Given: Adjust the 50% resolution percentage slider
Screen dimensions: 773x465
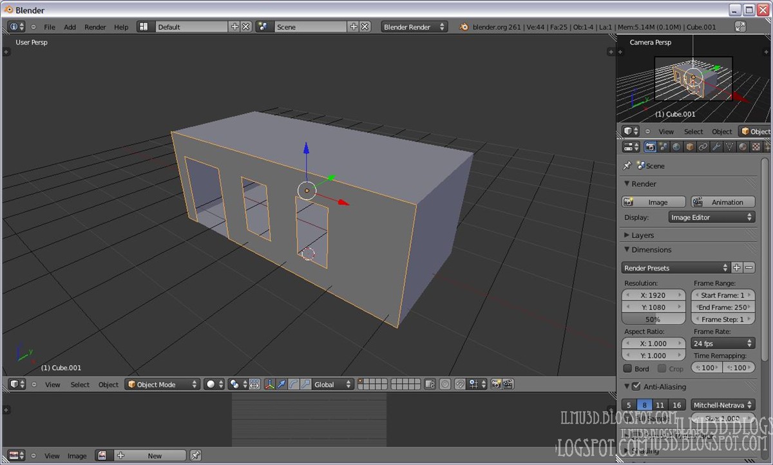Looking at the screenshot, I should coord(653,319).
